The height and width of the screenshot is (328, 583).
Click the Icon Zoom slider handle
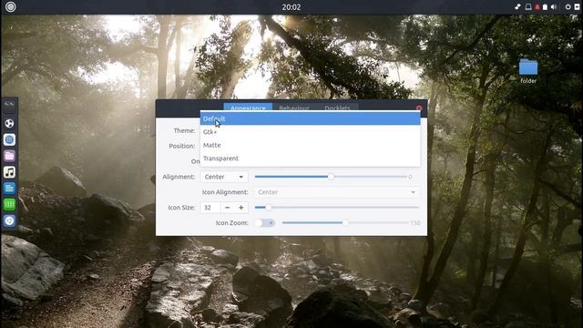345,222
